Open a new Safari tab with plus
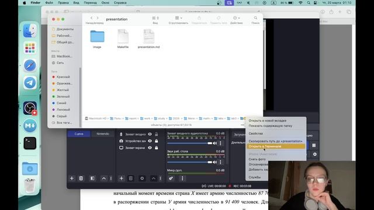The width and height of the screenshot is (374, 210). coord(340,12)
